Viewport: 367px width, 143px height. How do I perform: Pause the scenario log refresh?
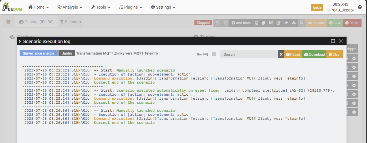pyautogui.click(x=293, y=54)
